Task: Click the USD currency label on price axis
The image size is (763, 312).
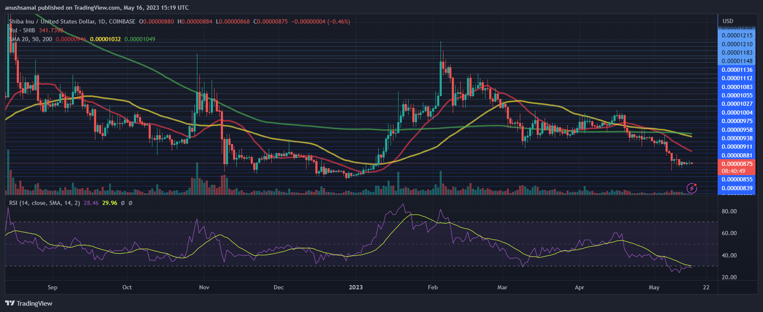Action: coord(728,21)
